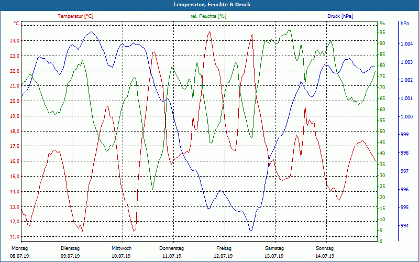Screen dimensions: 419x262
Task: Click the '25' humidity axis value
Action: tap(382, 187)
